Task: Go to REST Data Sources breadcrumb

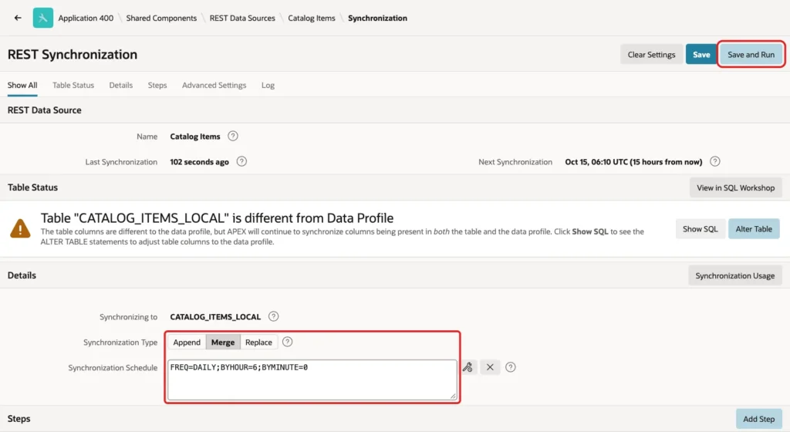Action: click(242, 18)
